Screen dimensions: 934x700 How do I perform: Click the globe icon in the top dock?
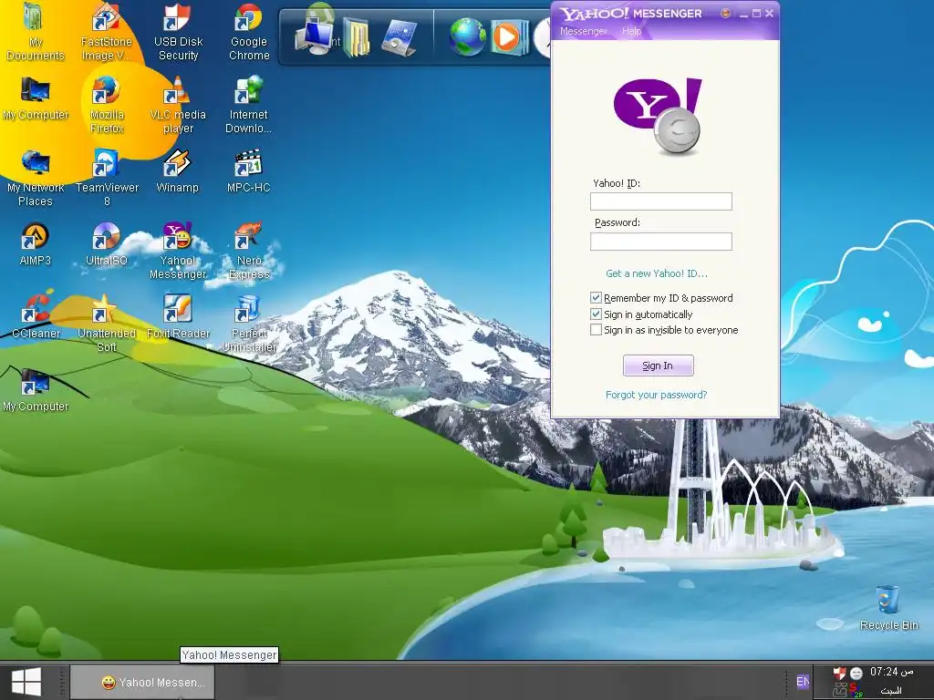tap(467, 36)
